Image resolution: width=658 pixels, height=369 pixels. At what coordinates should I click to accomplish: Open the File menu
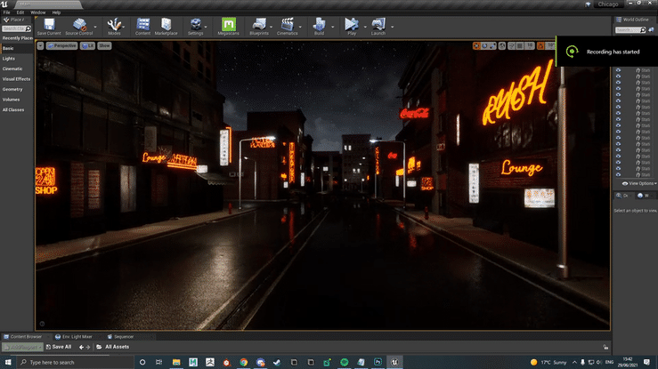(7, 12)
